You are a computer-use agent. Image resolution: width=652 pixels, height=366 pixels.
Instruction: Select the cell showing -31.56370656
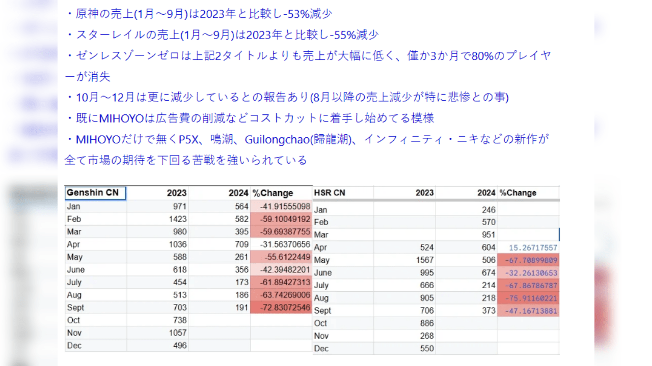[x=281, y=244]
